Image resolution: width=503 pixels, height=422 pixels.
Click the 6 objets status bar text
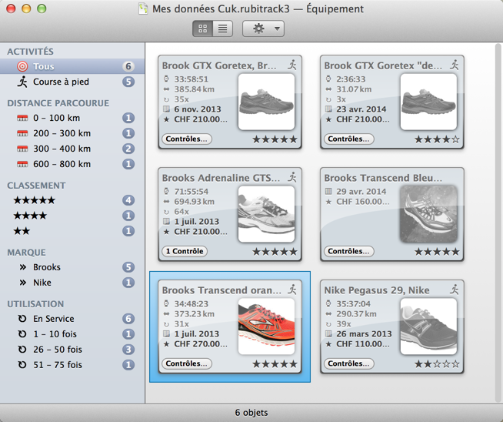(x=251, y=413)
